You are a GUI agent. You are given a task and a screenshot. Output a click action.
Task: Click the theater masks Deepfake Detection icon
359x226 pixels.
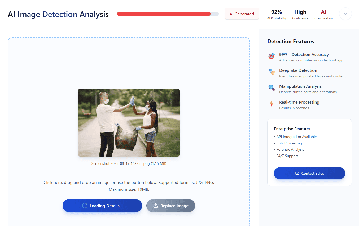pos(271,72)
